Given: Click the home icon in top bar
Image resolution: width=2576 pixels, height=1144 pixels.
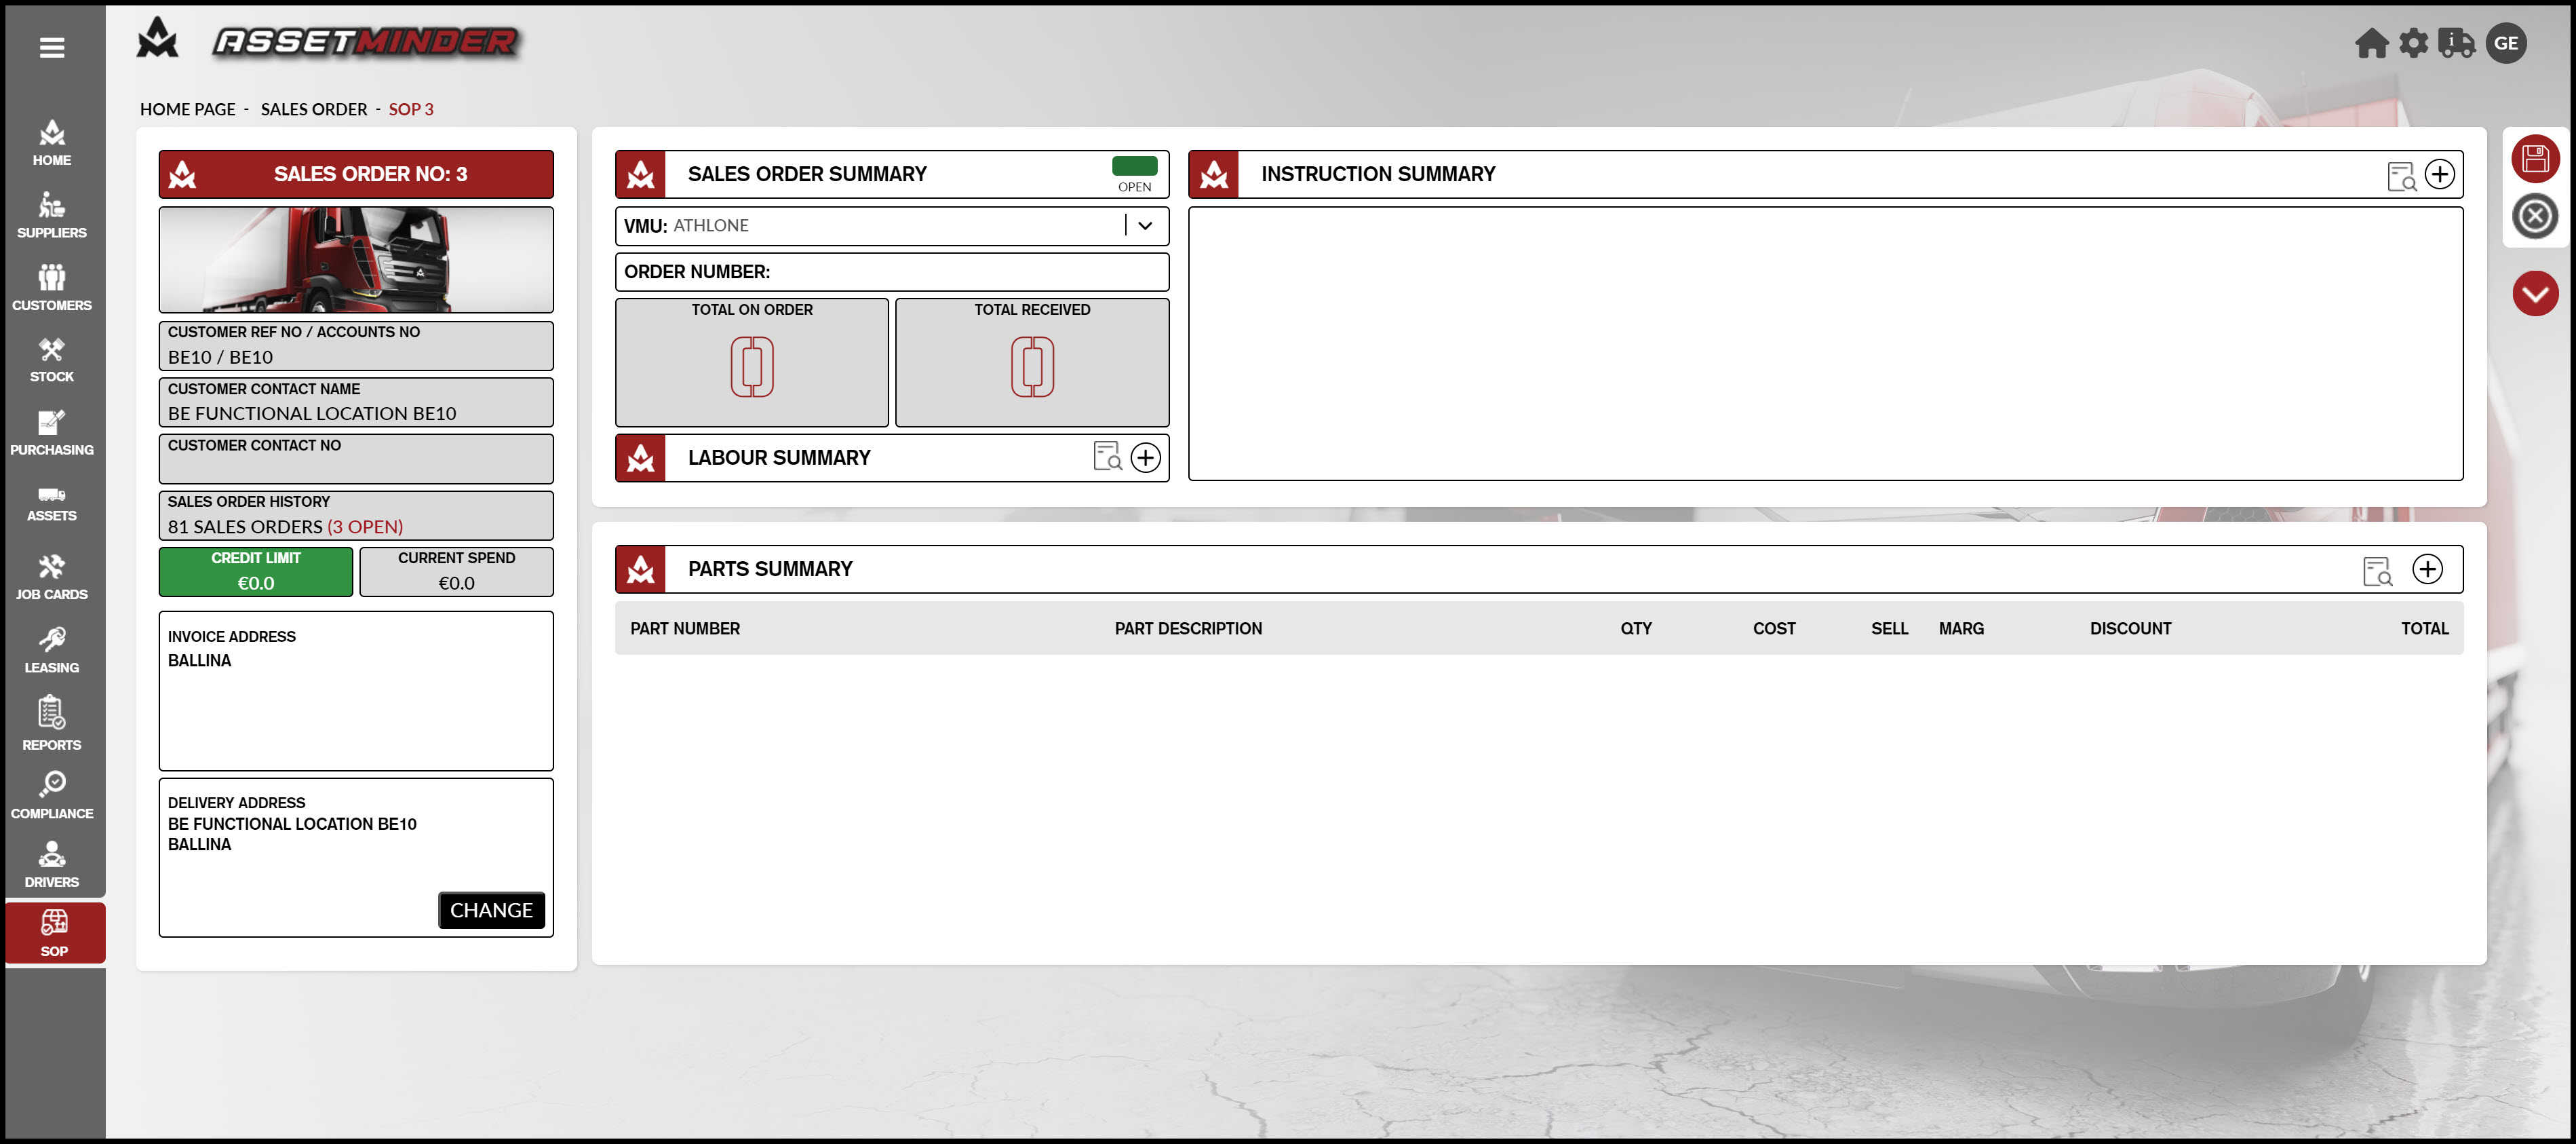Looking at the screenshot, I should tap(2371, 43).
